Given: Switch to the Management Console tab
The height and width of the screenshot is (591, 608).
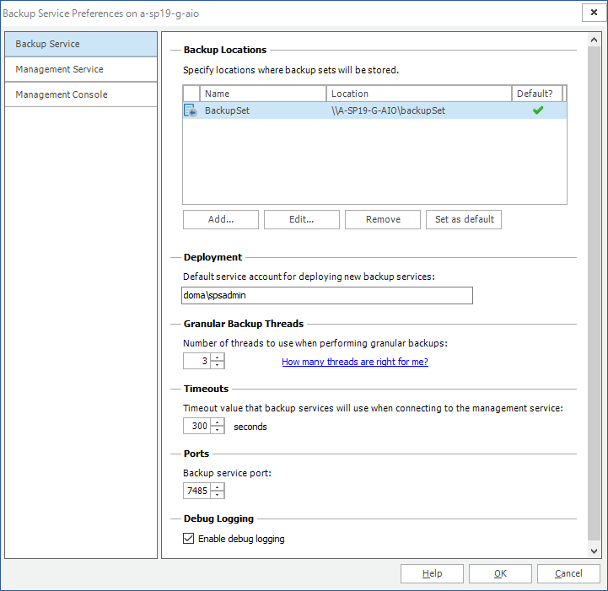Looking at the screenshot, I should point(81,94).
